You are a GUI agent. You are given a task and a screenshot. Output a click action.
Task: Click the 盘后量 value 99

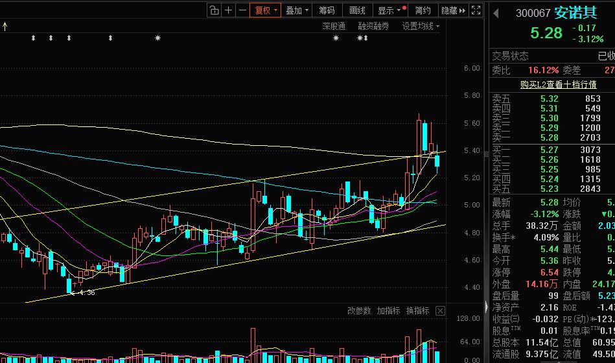[553, 296]
